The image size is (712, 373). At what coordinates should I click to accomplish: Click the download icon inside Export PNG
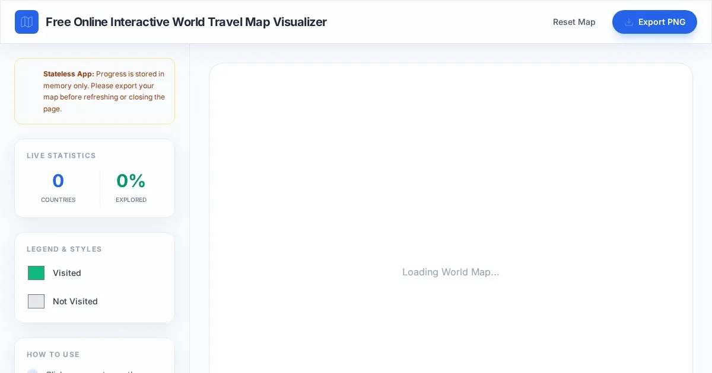629,22
